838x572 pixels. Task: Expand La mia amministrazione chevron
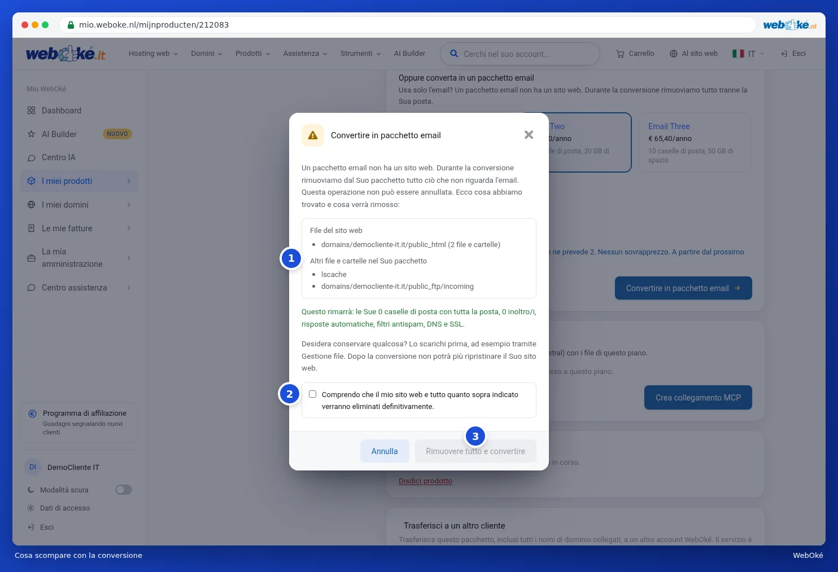pos(129,258)
